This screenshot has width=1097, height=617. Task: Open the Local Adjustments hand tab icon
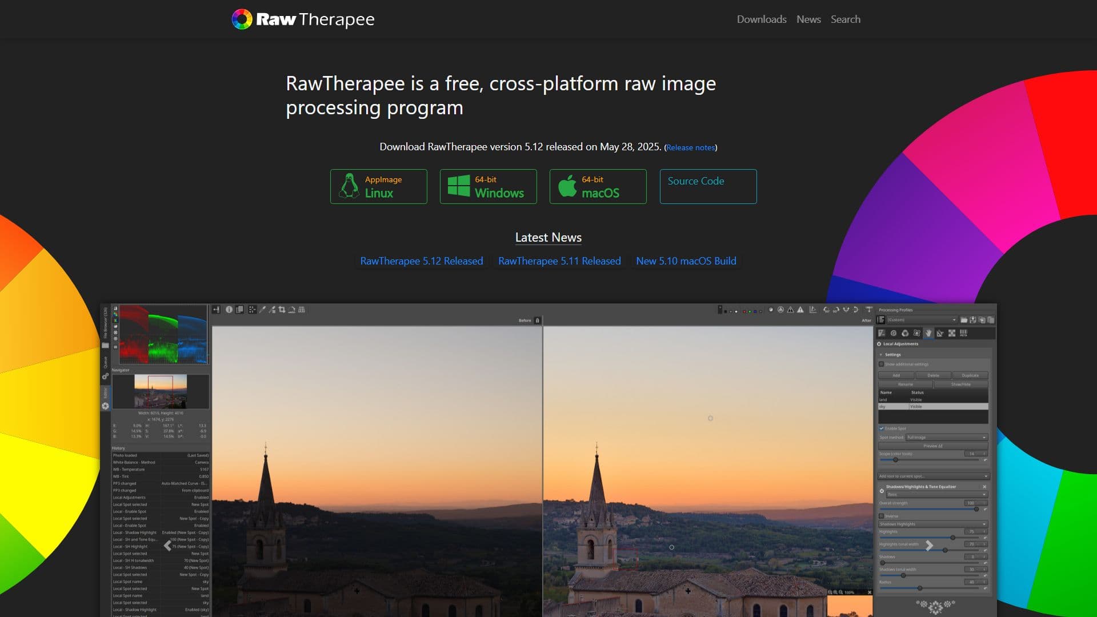pyautogui.click(x=928, y=333)
